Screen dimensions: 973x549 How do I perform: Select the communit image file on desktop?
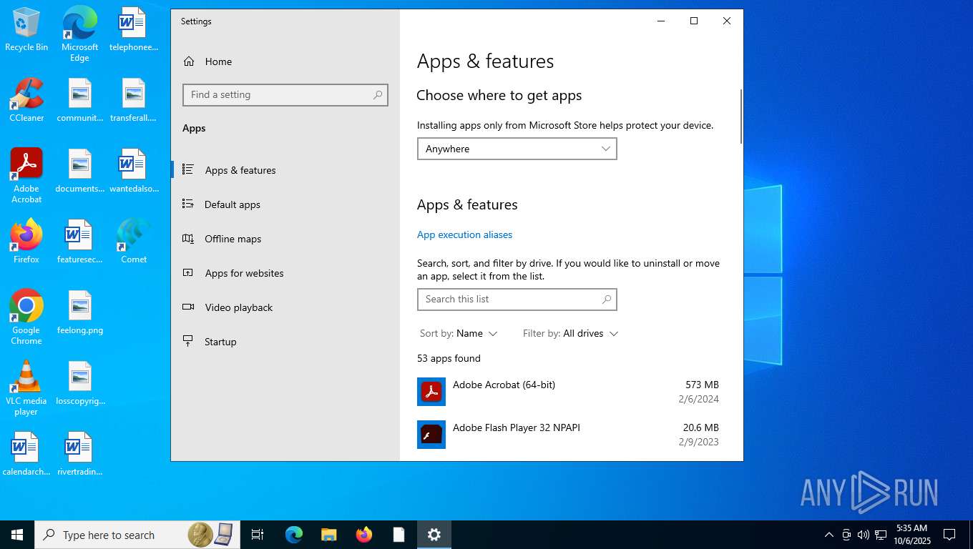click(80, 100)
